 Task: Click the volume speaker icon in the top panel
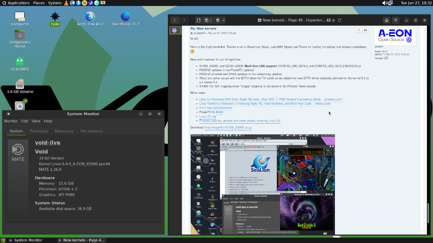(x=385, y=3)
